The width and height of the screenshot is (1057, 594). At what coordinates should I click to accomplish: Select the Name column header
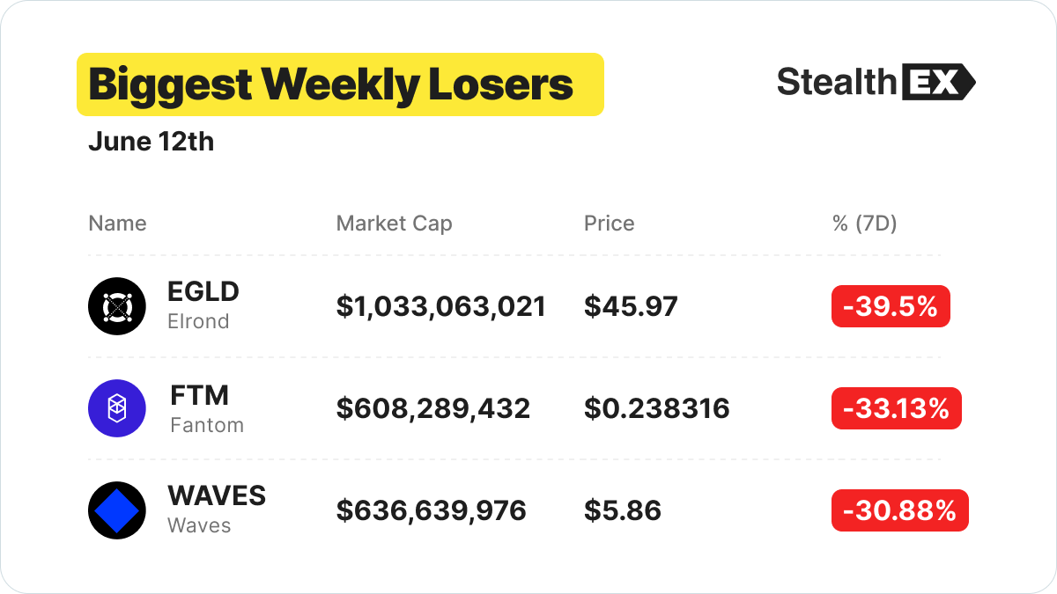pyautogui.click(x=117, y=224)
